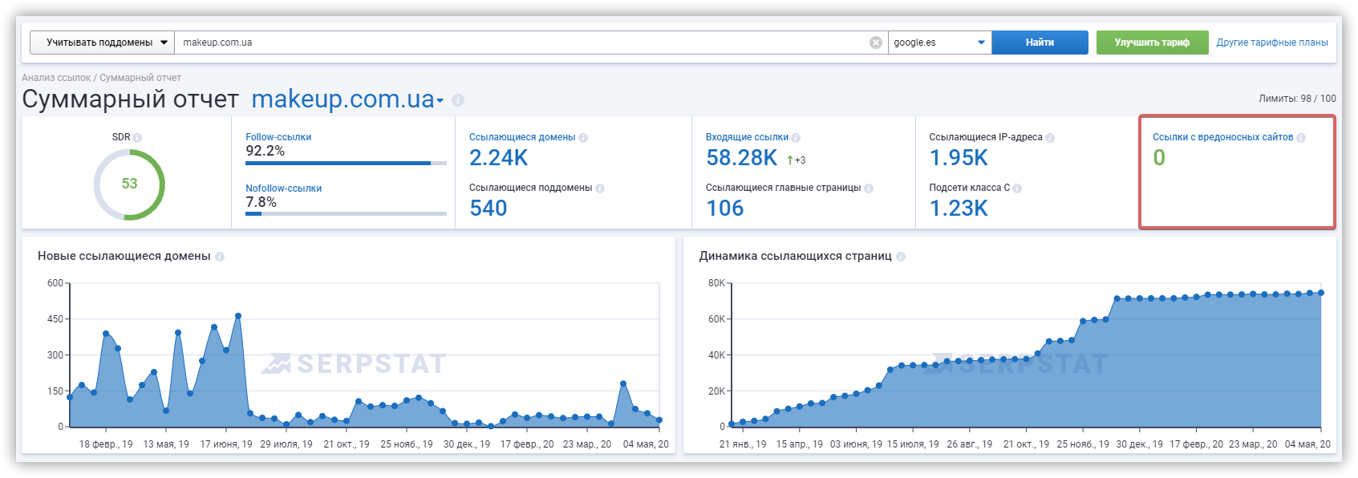Click info icon for Подсети класса C
The width and height of the screenshot is (1358, 478).
click(x=1017, y=188)
